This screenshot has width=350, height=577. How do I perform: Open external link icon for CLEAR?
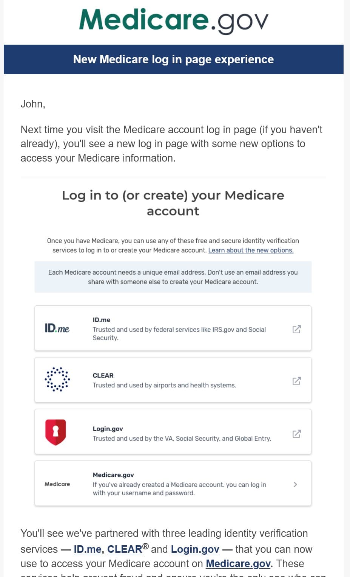tap(297, 381)
